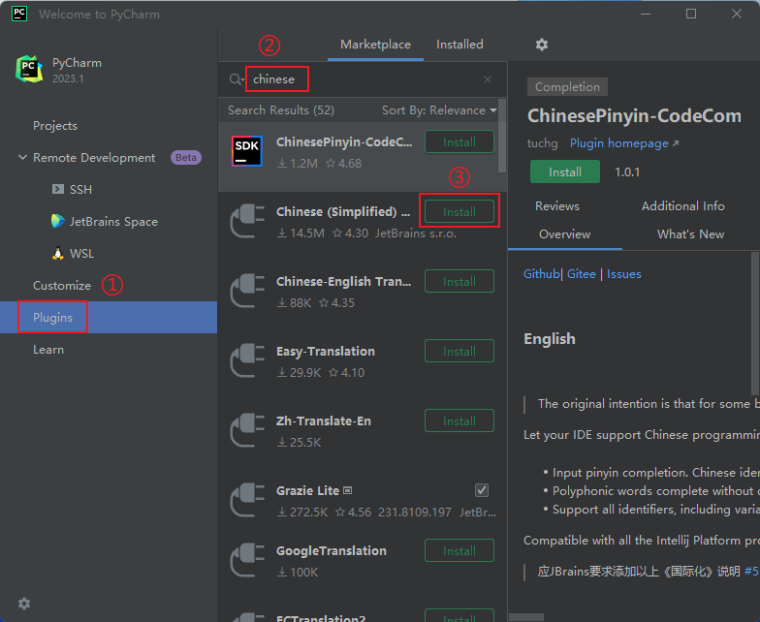
Task: Click the external link arrow beside Plugin homepage
Action: (676, 143)
